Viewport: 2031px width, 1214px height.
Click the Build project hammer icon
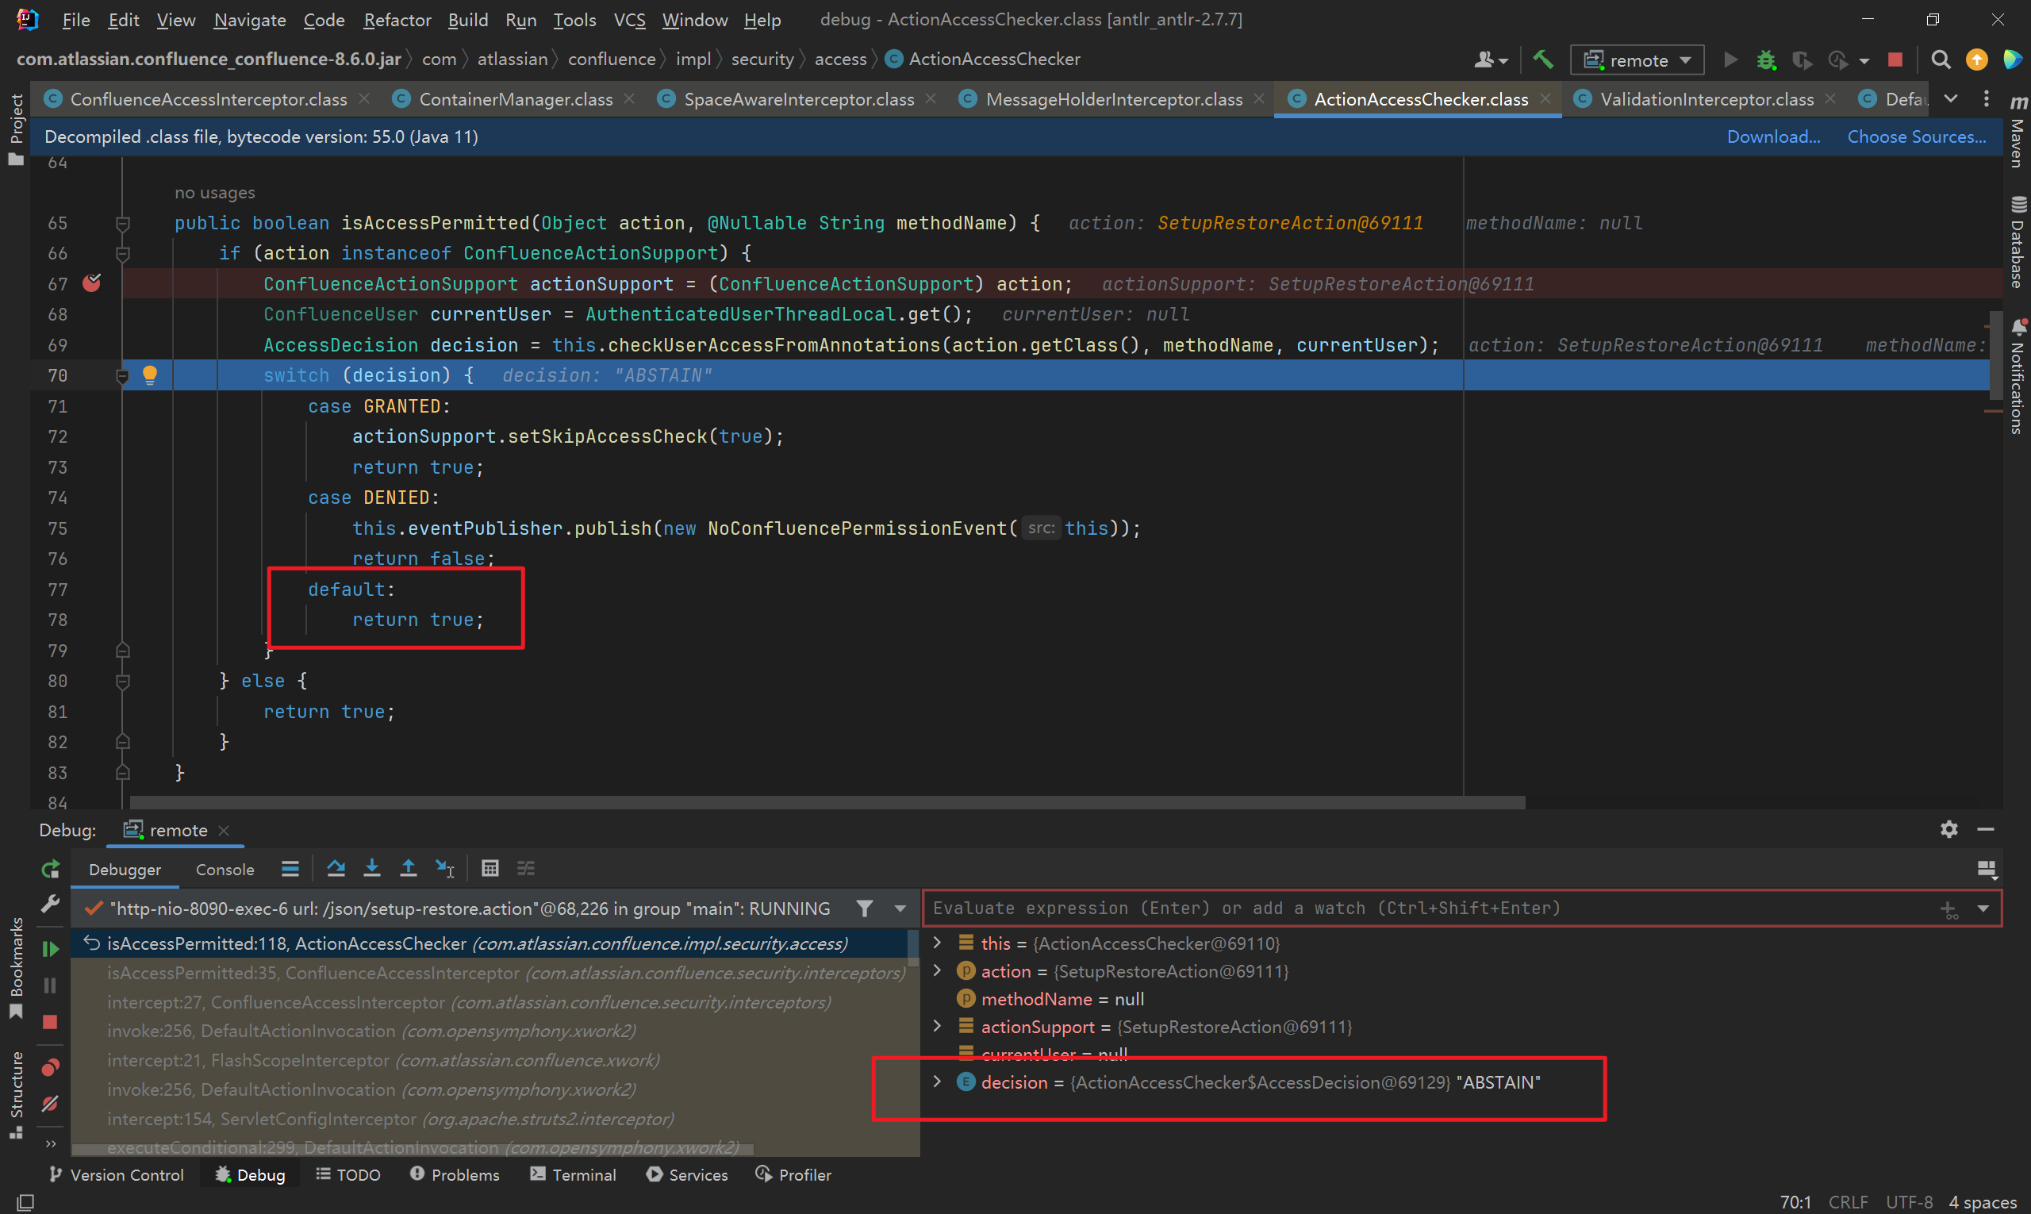point(1542,60)
